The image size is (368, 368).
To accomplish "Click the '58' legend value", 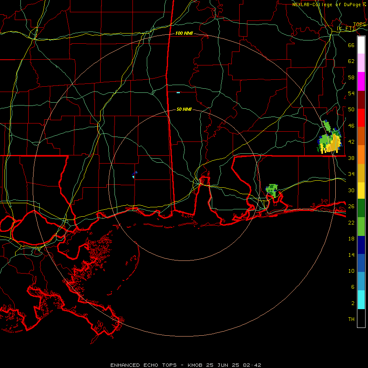I will coord(351,77).
